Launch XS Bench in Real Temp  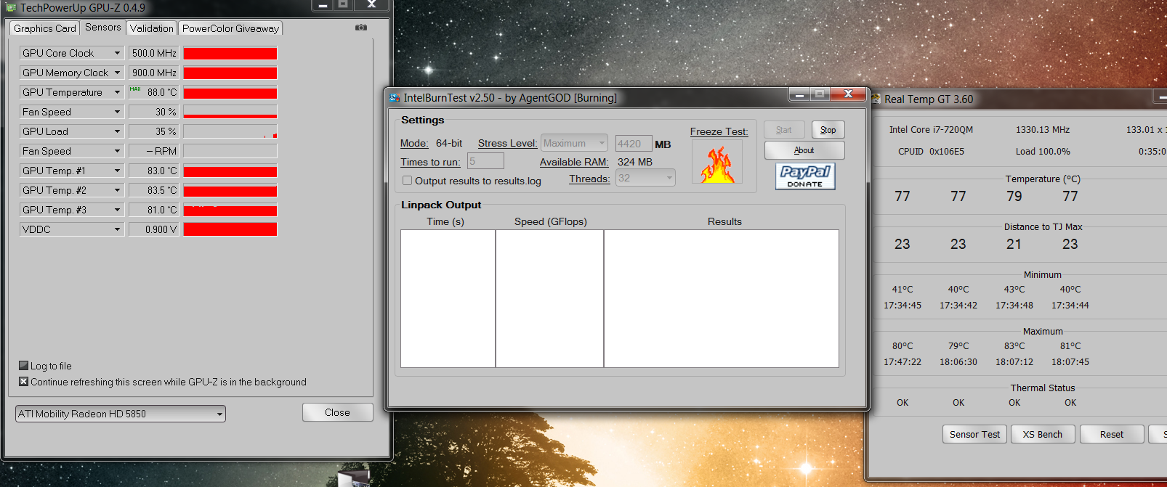(1043, 434)
